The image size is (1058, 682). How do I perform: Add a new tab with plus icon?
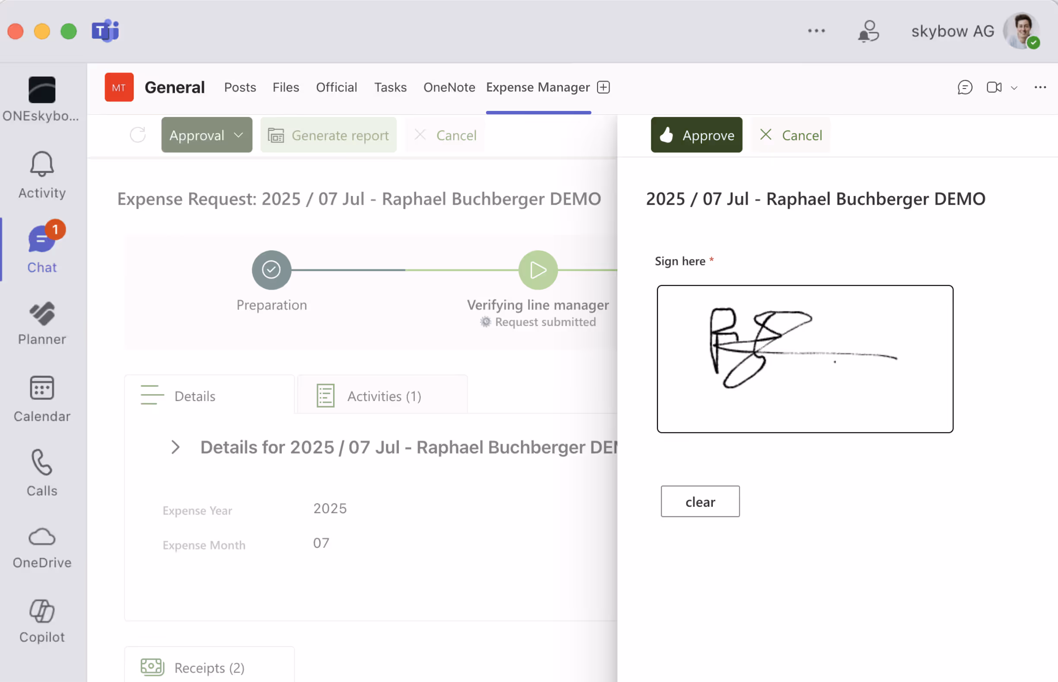[603, 87]
